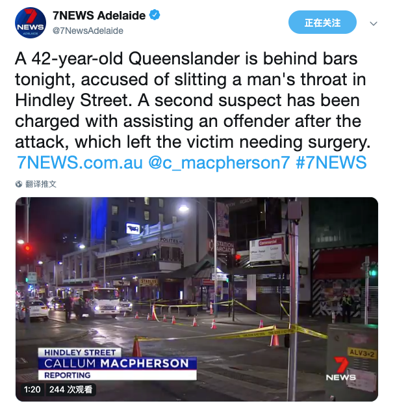Click the REPORTING caption bar
Screen dimensions: 395x410
118,375
